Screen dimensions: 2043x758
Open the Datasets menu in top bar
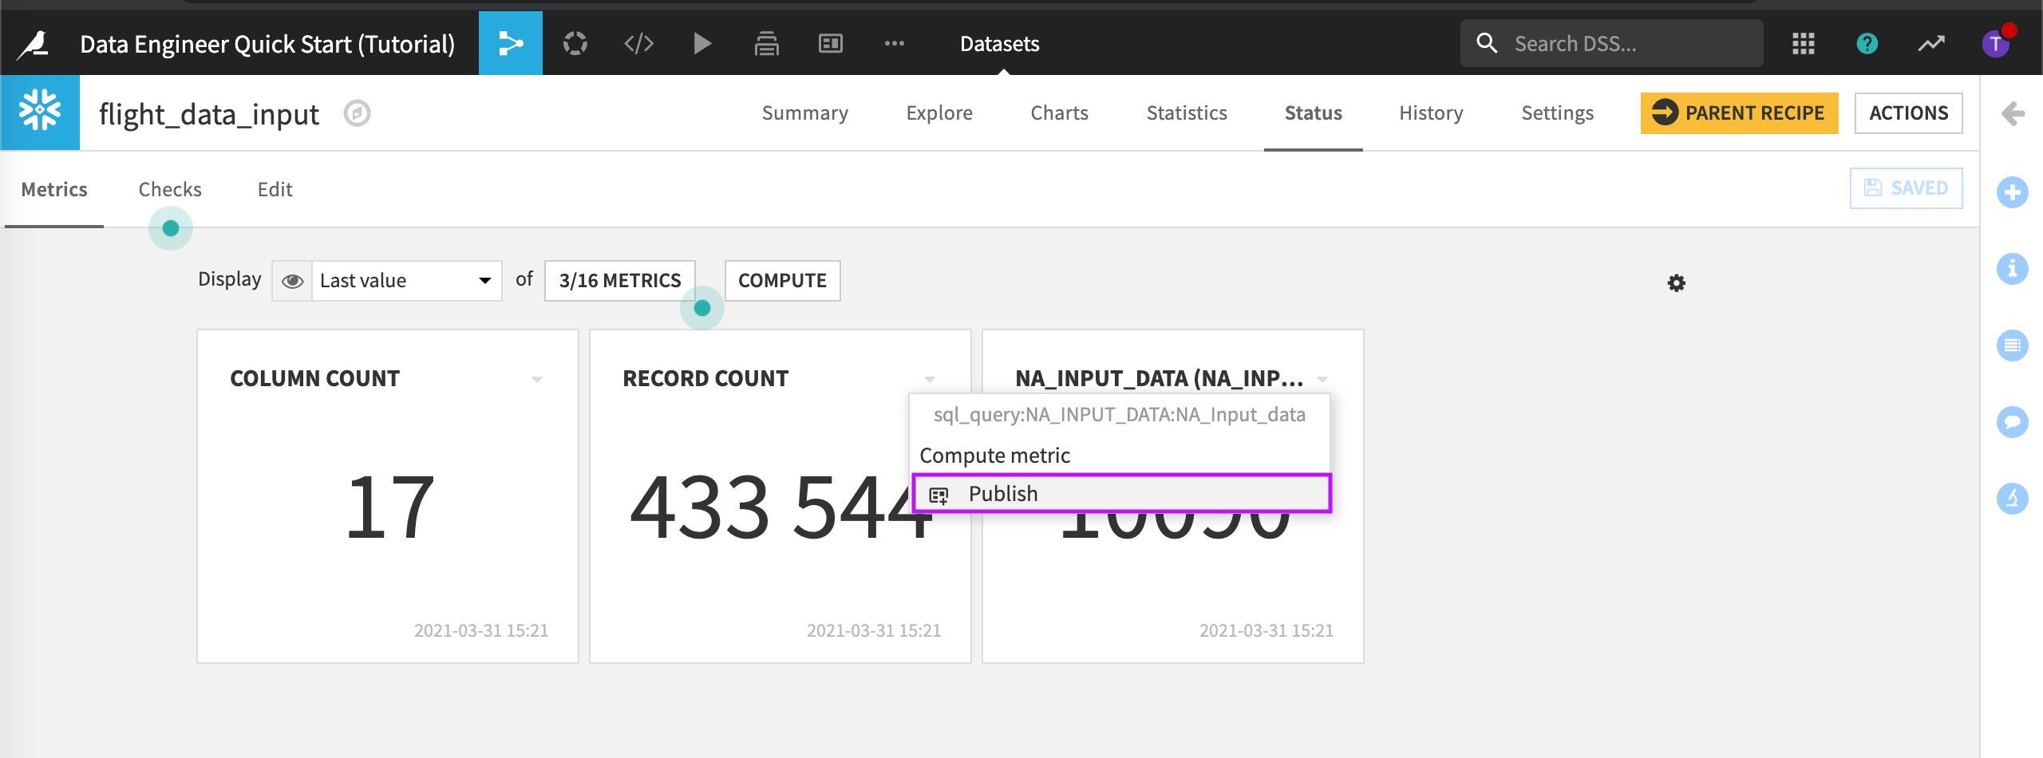999,43
